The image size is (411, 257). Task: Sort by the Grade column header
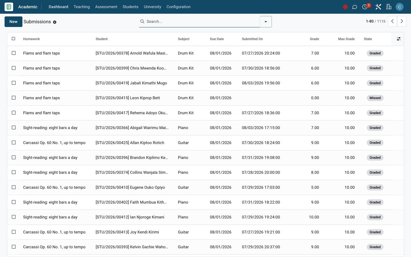tap(314, 39)
